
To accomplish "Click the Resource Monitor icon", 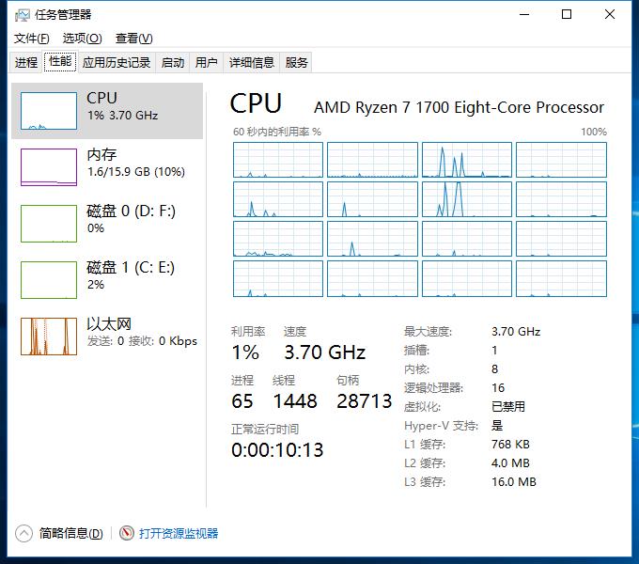I will click(127, 533).
